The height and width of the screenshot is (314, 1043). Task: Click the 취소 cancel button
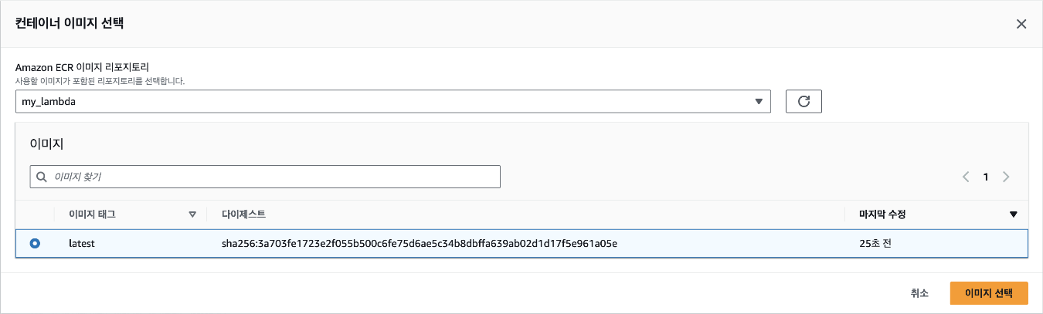(x=919, y=293)
